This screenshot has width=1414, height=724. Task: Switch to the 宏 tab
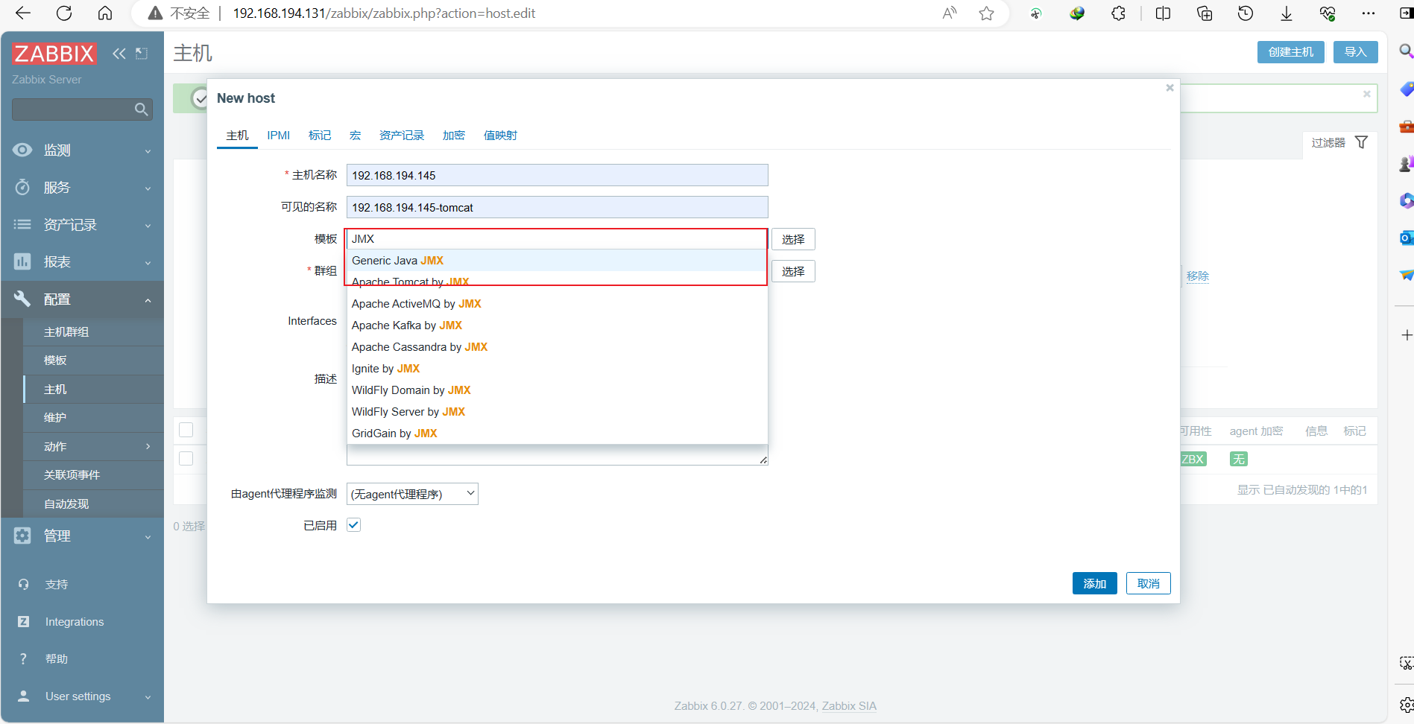[x=356, y=136]
